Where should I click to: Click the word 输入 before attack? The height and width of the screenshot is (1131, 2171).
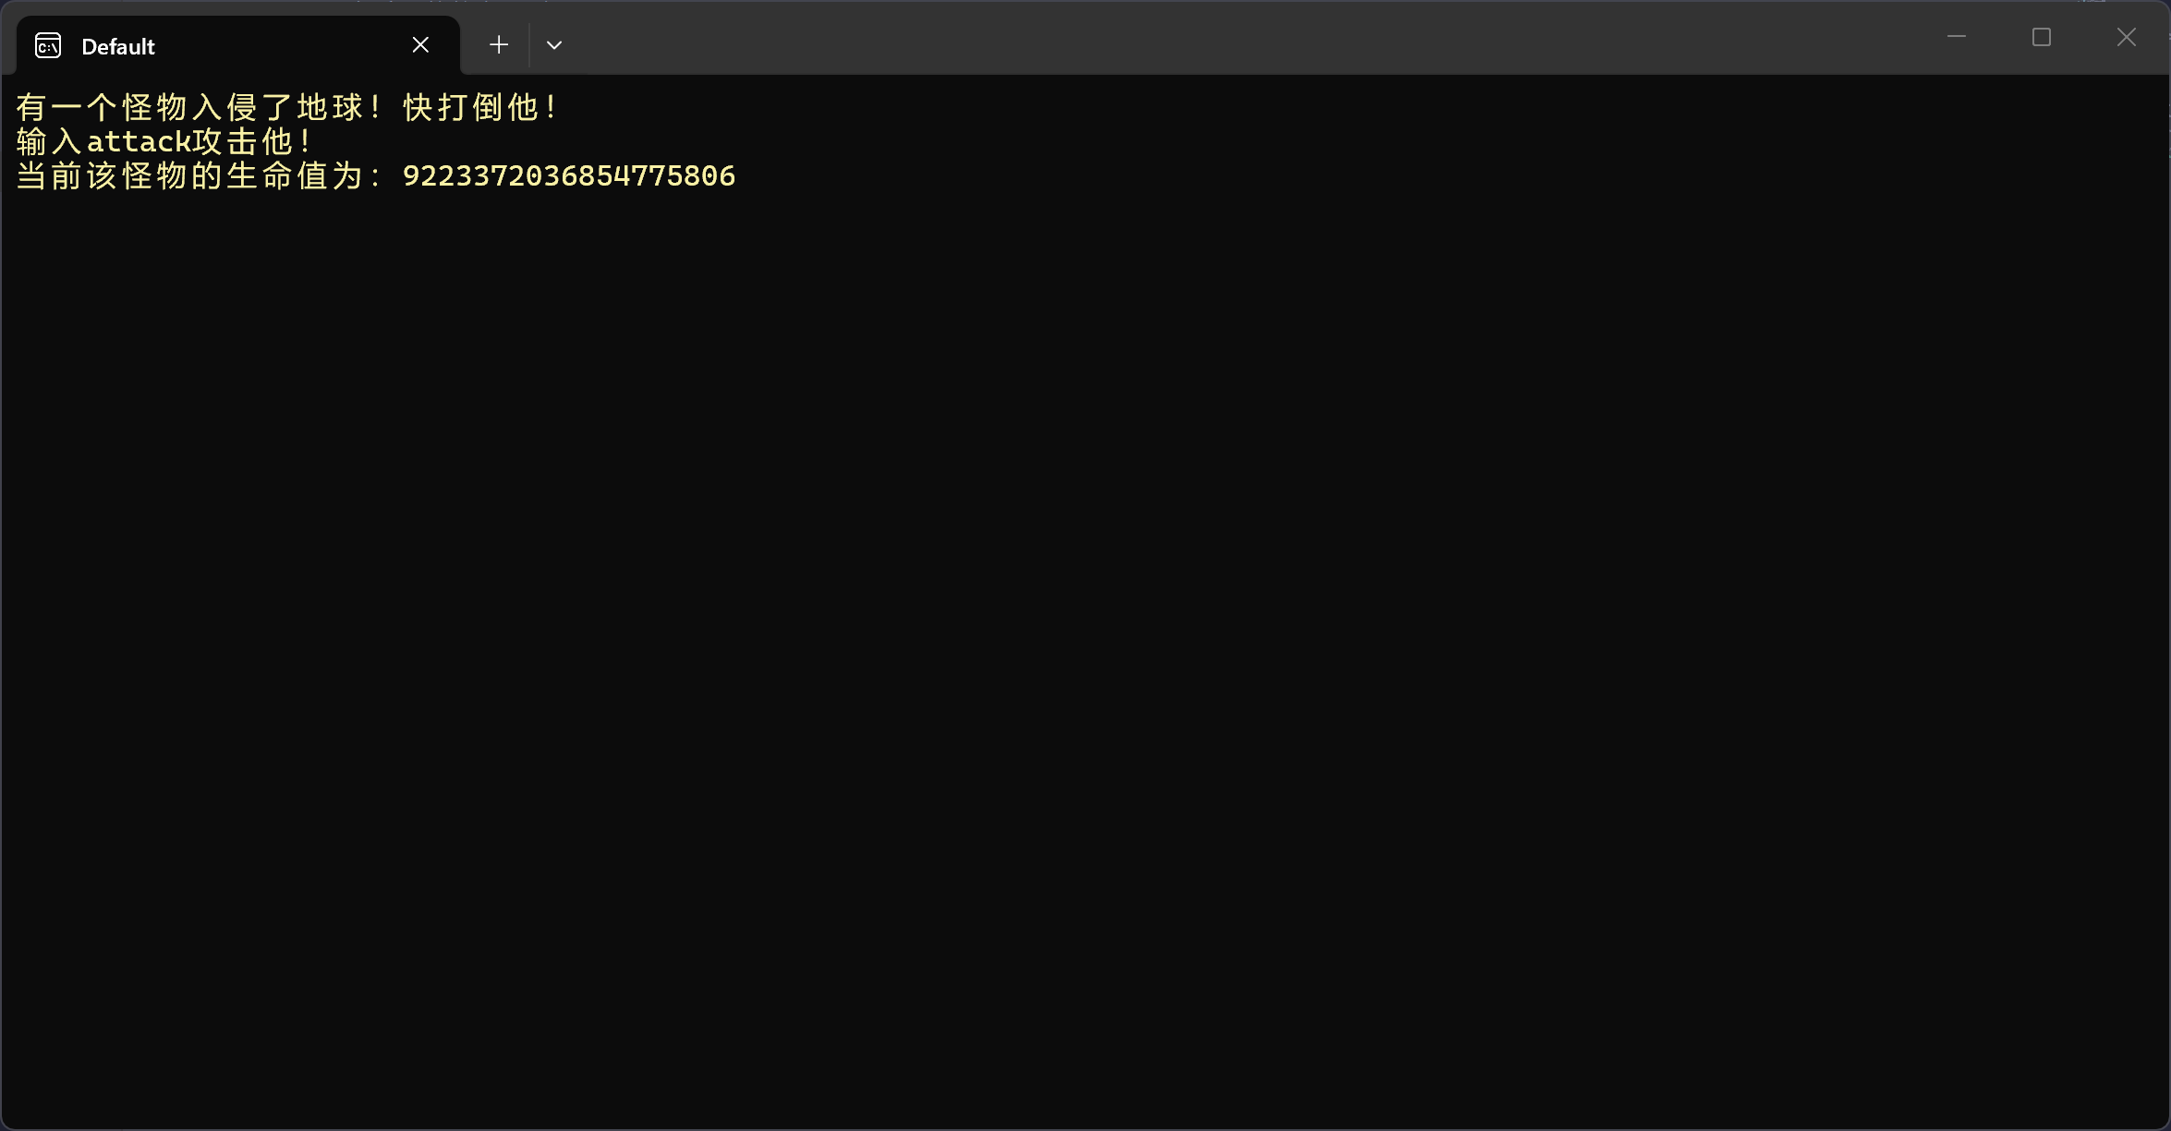coord(49,141)
